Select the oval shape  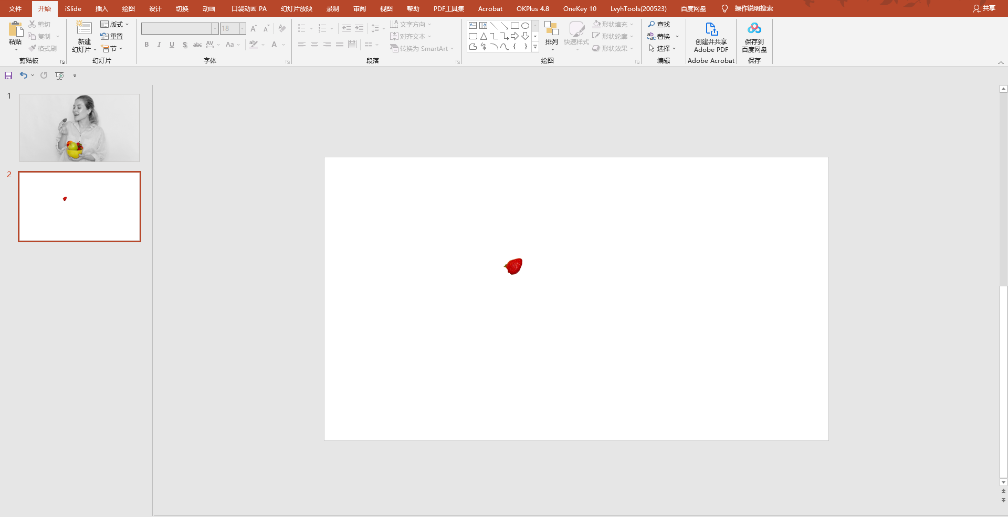click(526, 26)
